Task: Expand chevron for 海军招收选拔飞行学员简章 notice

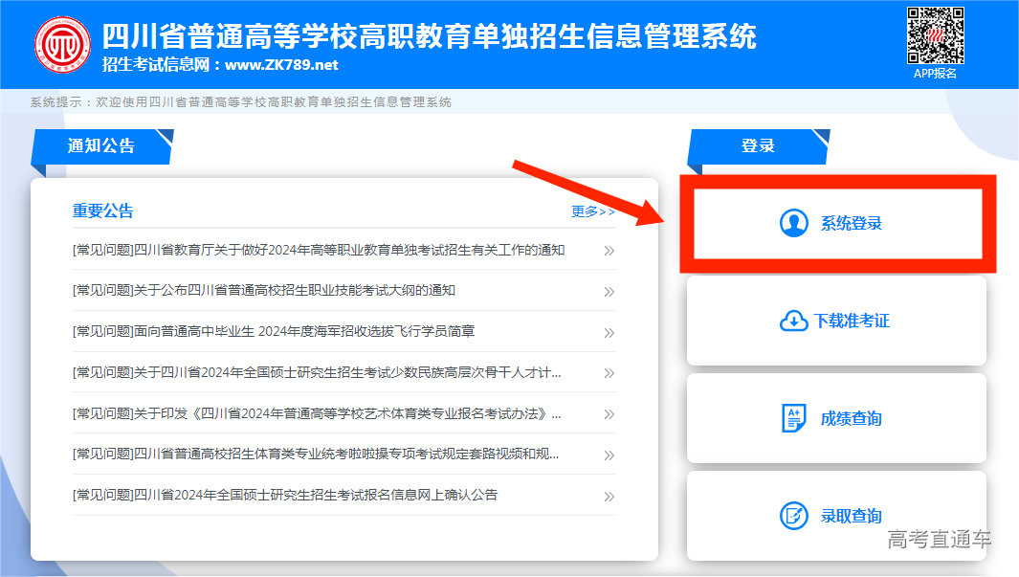Action: 609,333
